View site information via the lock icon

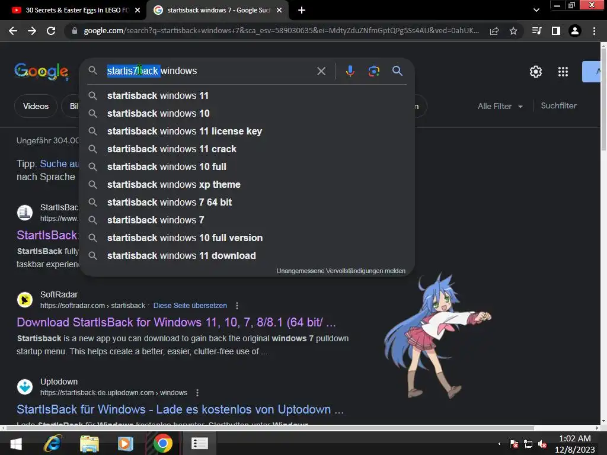(x=75, y=31)
